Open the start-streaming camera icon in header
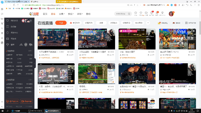The width and height of the screenshot is (201, 113). click(146, 13)
